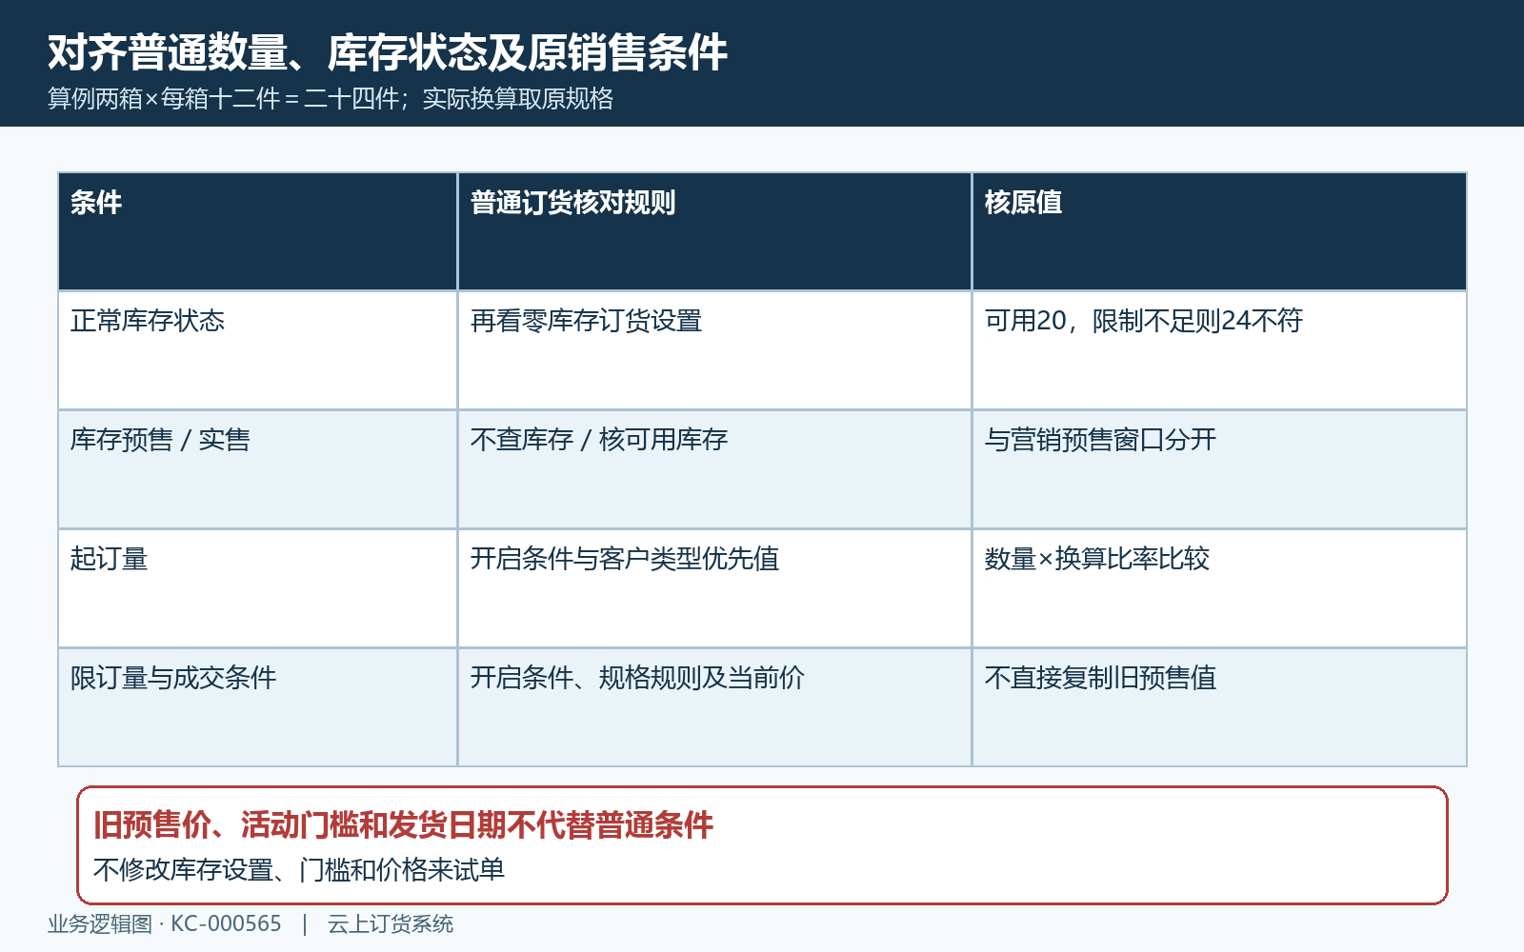Click the 开启条件、规格规则及当前价 cell

pos(714,707)
